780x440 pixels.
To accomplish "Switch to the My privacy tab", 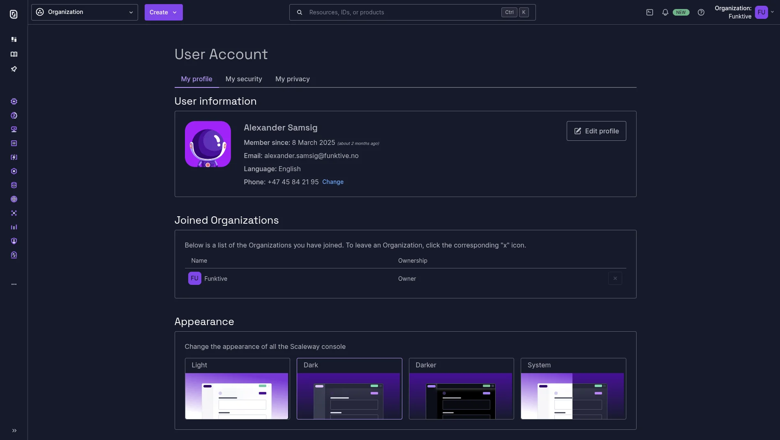I will (x=293, y=79).
